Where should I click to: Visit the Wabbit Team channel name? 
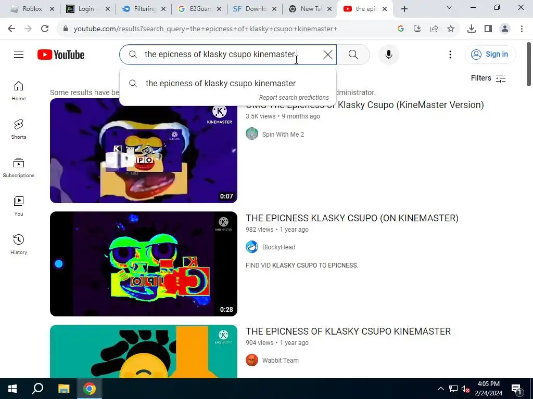[281, 361]
